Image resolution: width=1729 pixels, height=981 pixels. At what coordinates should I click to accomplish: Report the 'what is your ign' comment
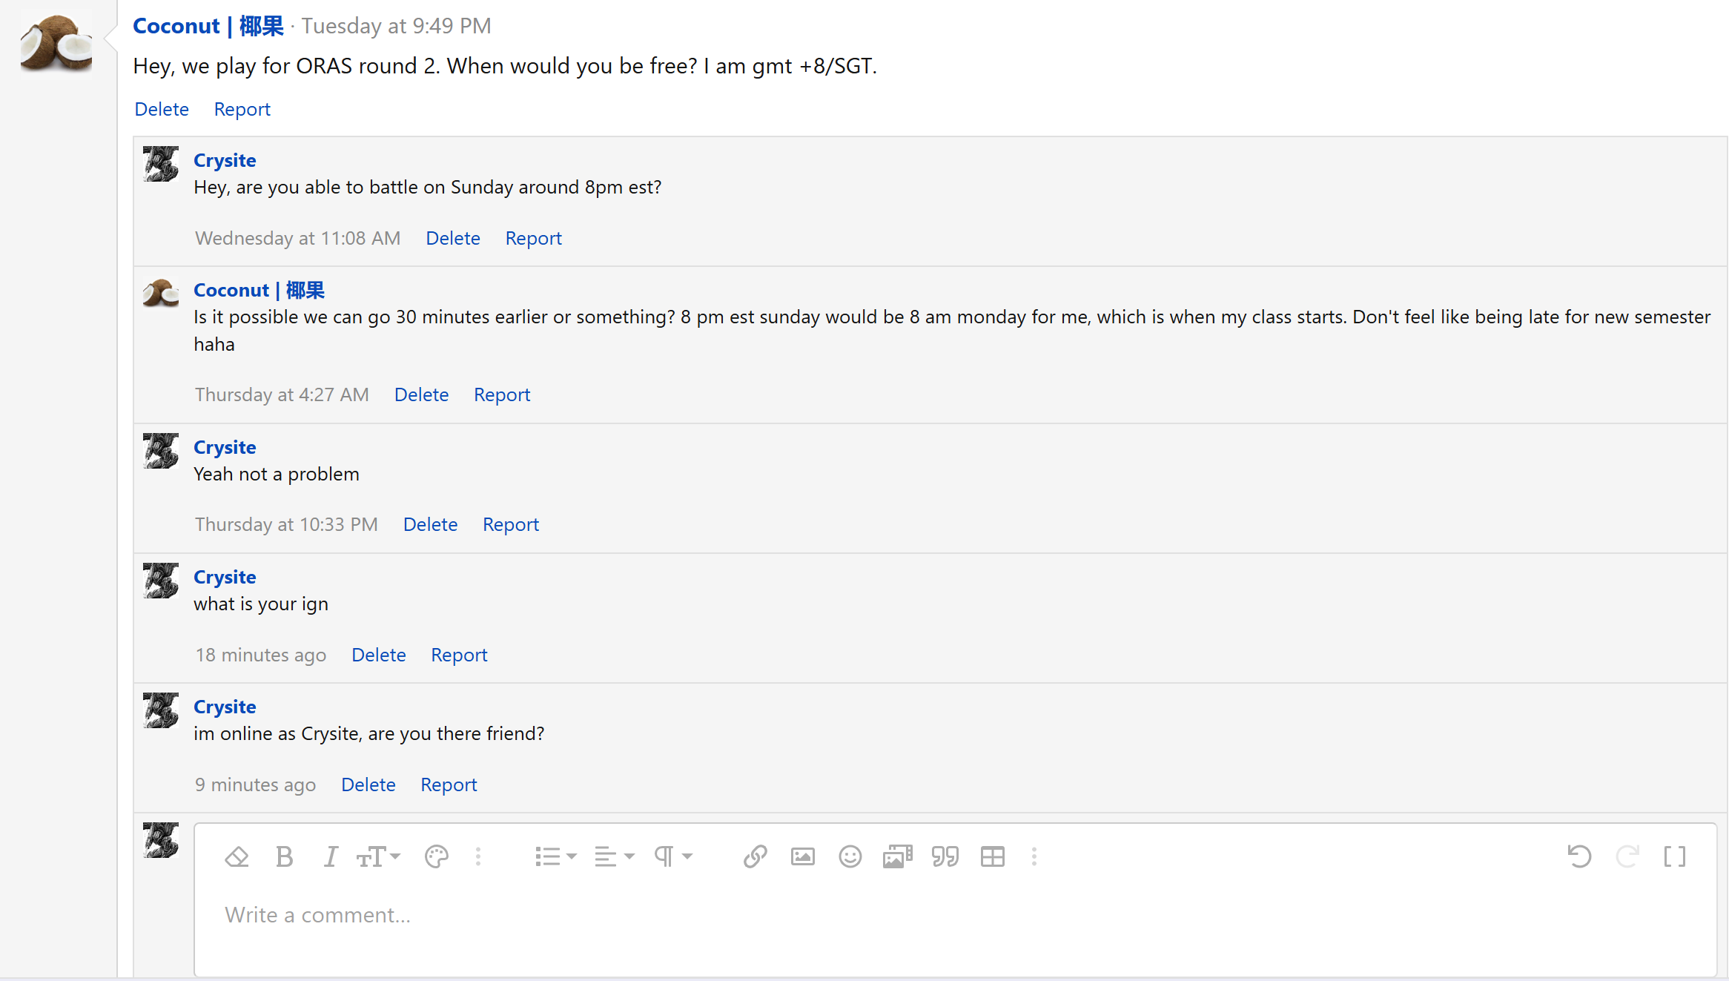459,655
